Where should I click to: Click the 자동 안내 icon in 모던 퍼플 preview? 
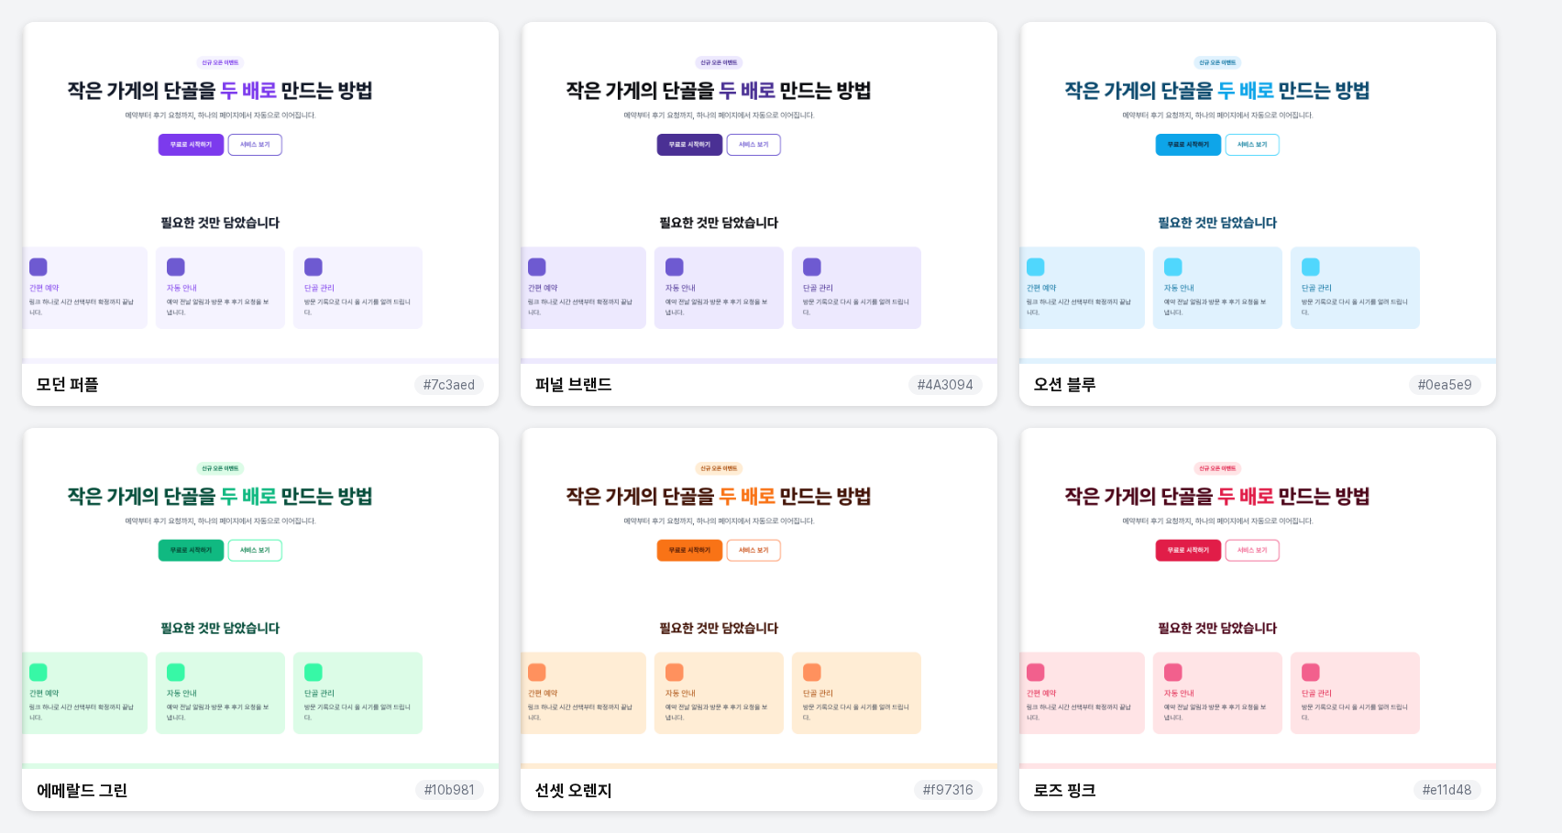point(176,267)
